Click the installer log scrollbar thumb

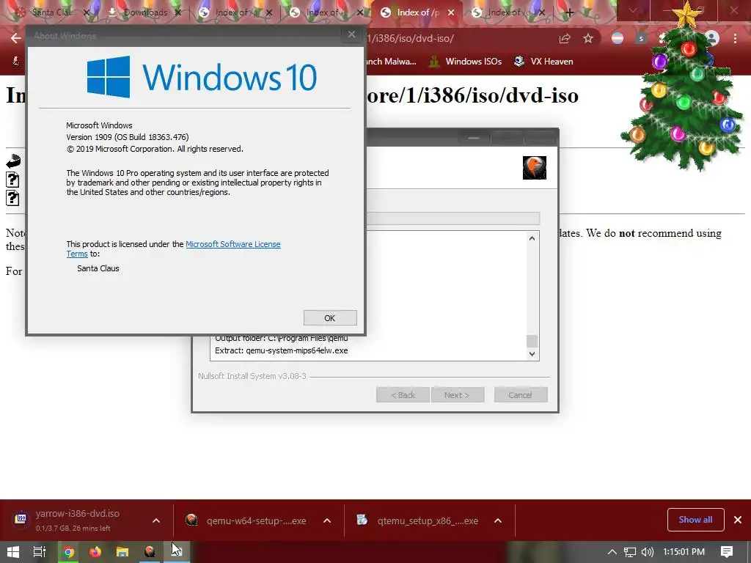point(532,342)
